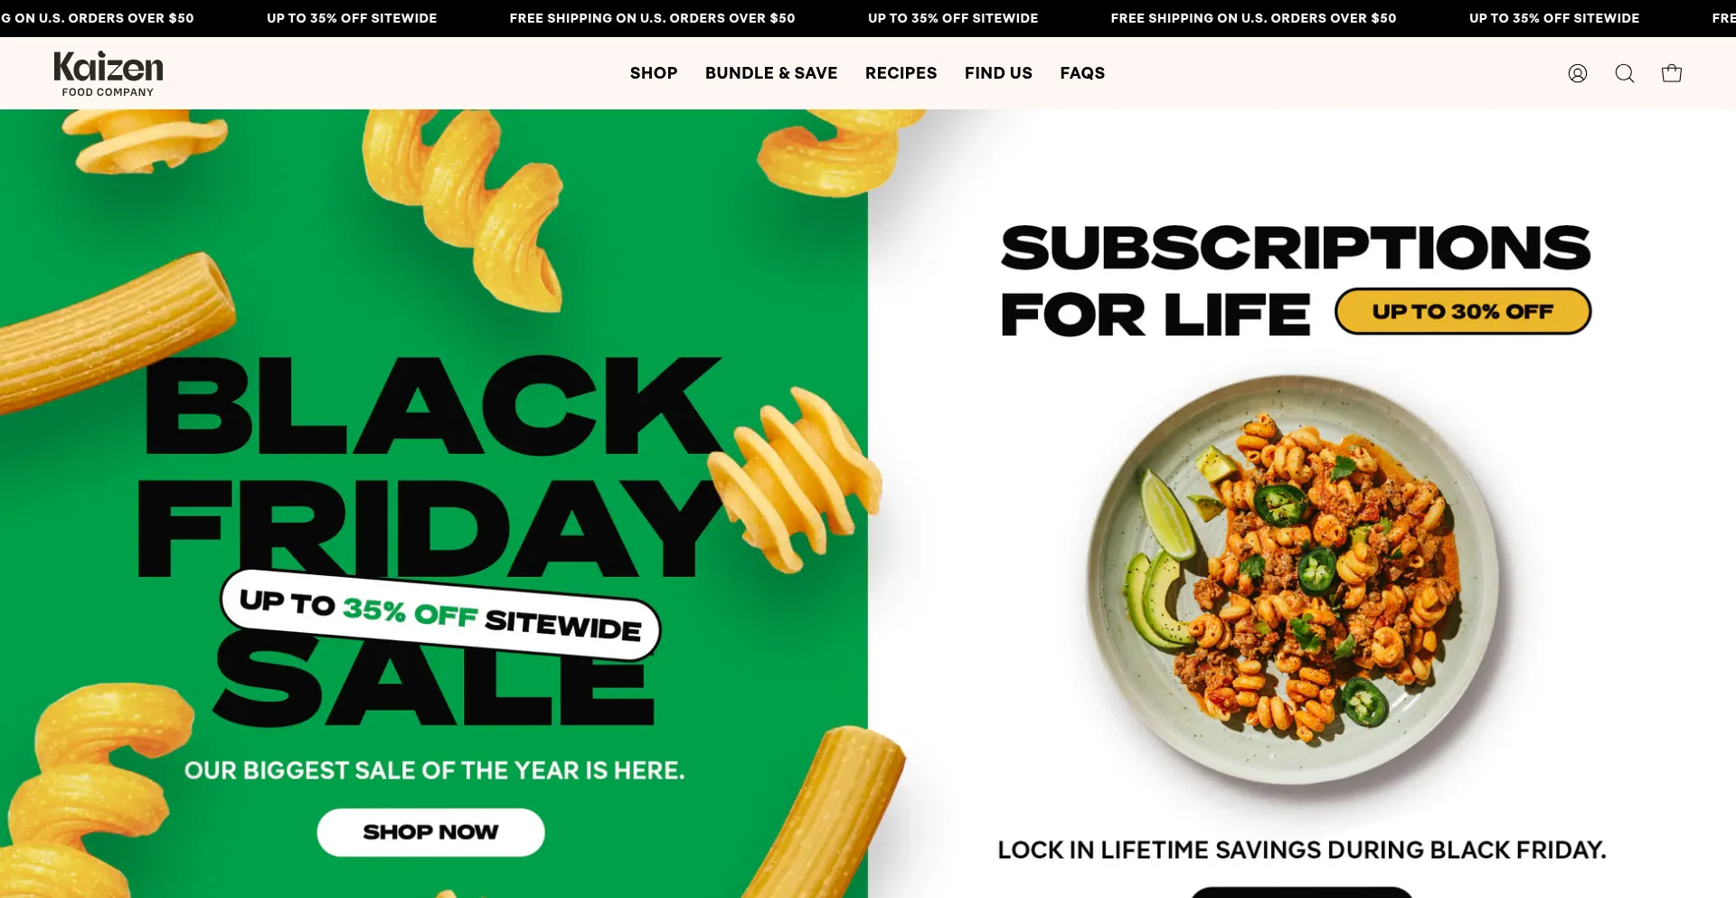Click the free shipping announcement left of center
Image resolution: width=1736 pixels, height=898 pixels.
click(x=652, y=18)
